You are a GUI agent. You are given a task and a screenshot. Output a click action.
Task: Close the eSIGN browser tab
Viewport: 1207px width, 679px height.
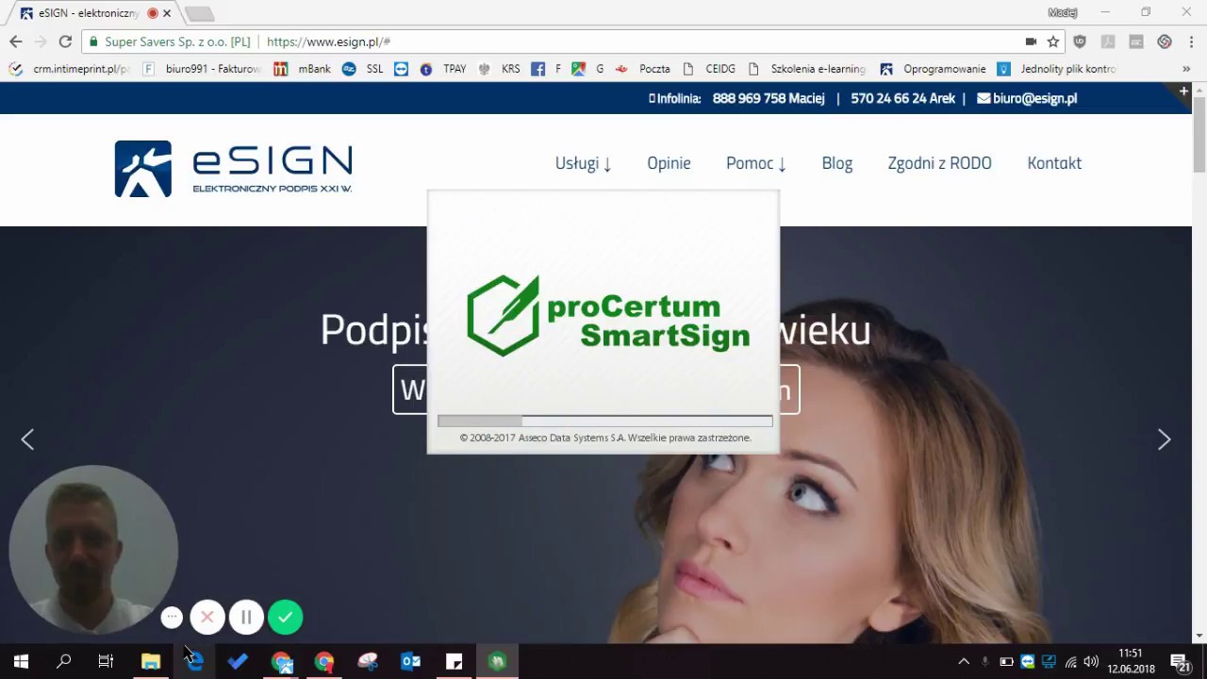(167, 13)
